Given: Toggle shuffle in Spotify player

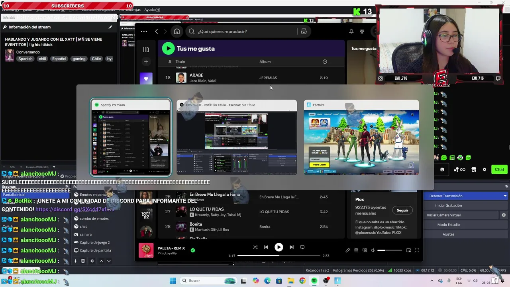Looking at the screenshot, I should click(x=255, y=247).
